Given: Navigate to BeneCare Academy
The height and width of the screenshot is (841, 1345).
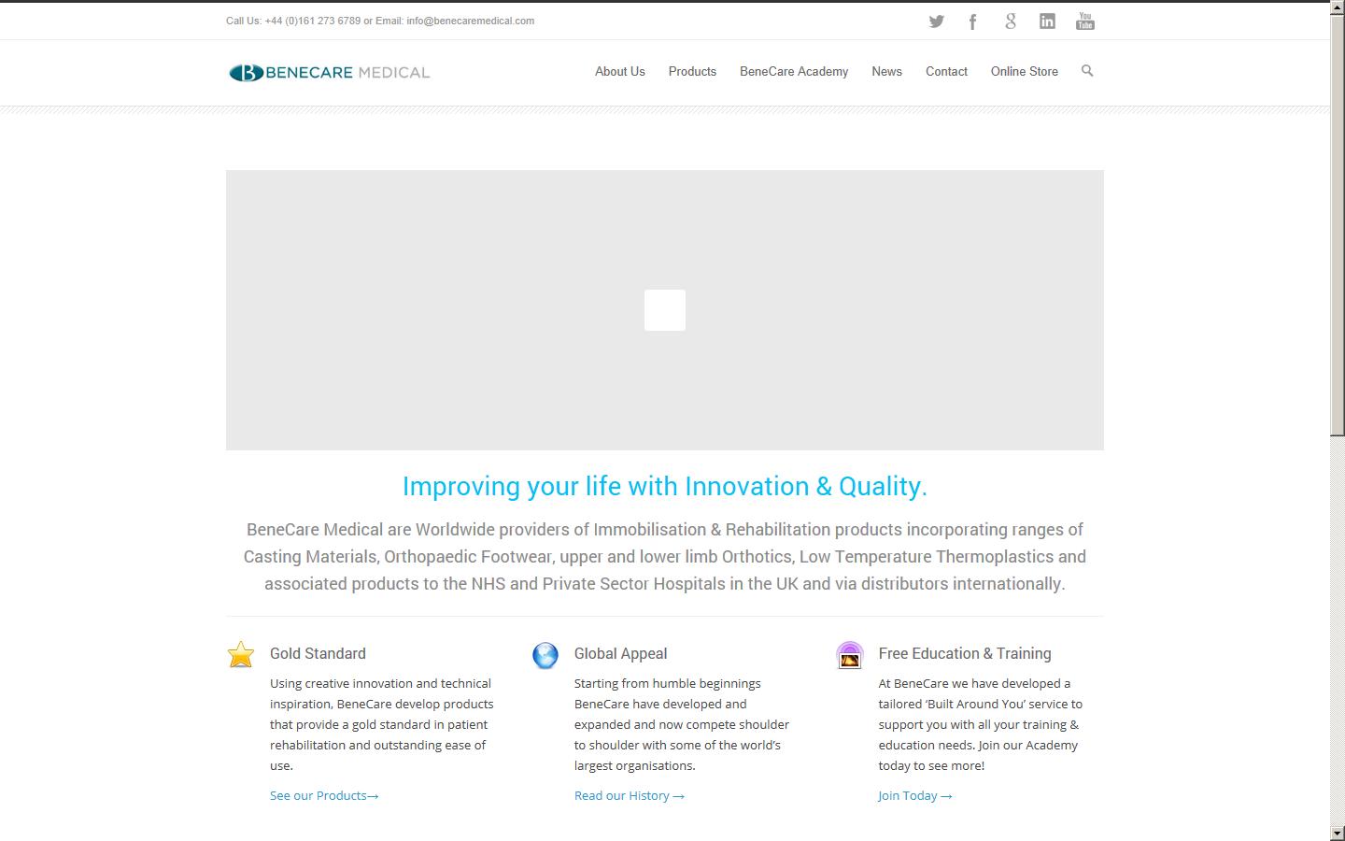Looking at the screenshot, I should coord(793,71).
